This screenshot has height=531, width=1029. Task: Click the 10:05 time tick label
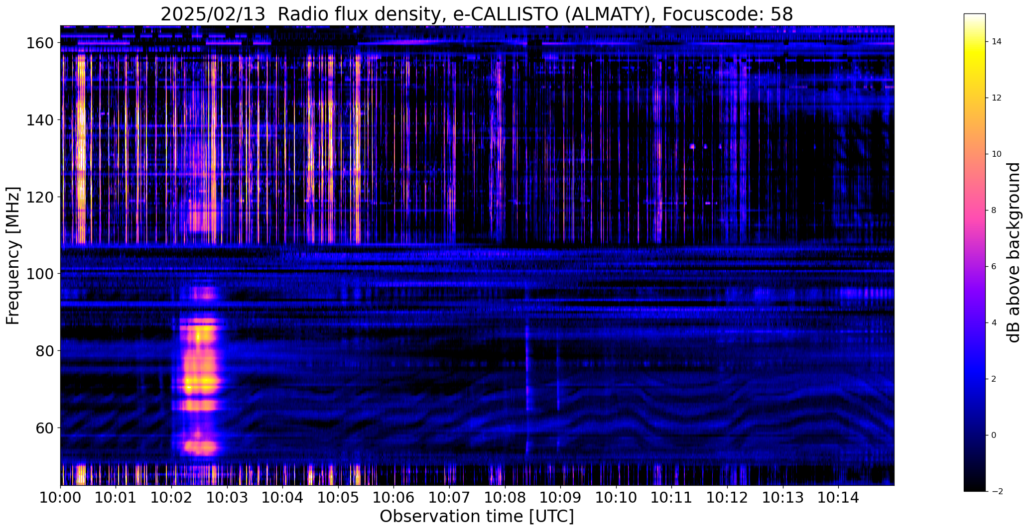tap(338, 497)
